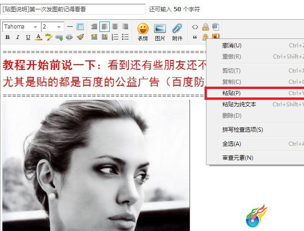Insert code with the angle brackets icon
The image size is (304, 231).
195,27
